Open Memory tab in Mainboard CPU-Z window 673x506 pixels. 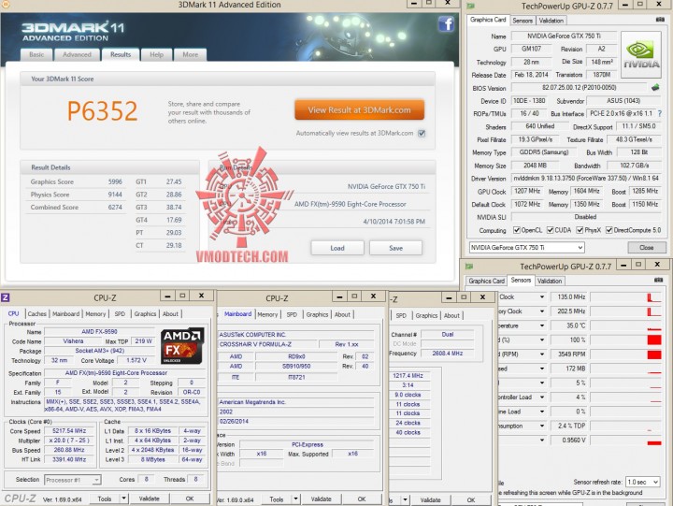point(267,314)
